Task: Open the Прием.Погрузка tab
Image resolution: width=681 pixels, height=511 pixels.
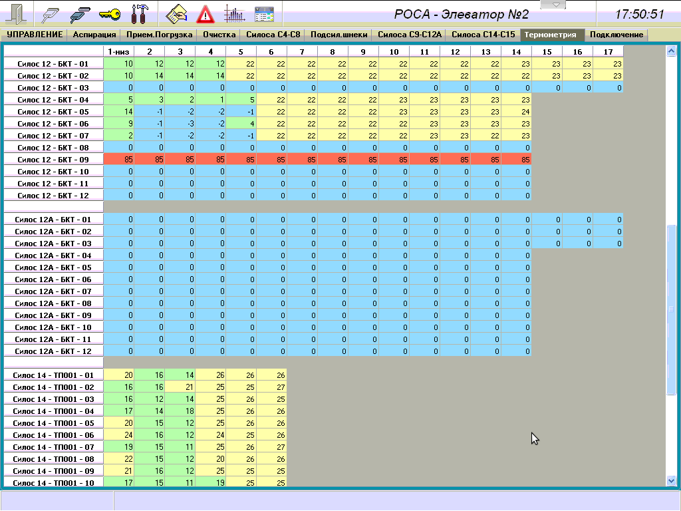Action: (x=158, y=35)
